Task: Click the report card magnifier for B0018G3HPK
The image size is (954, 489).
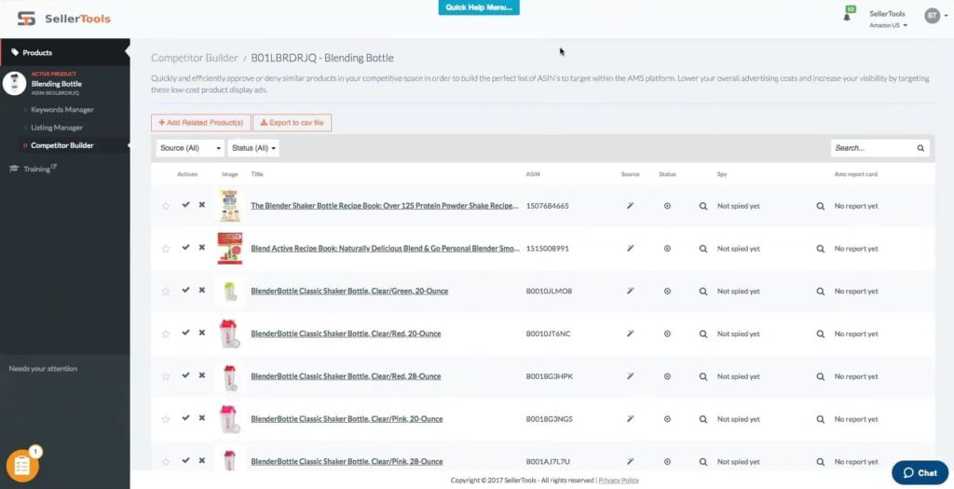Action: pos(821,376)
